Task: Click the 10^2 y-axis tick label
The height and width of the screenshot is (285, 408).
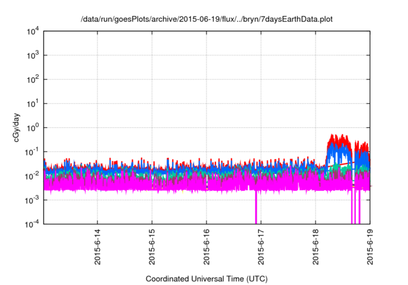Action: (33, 80)
